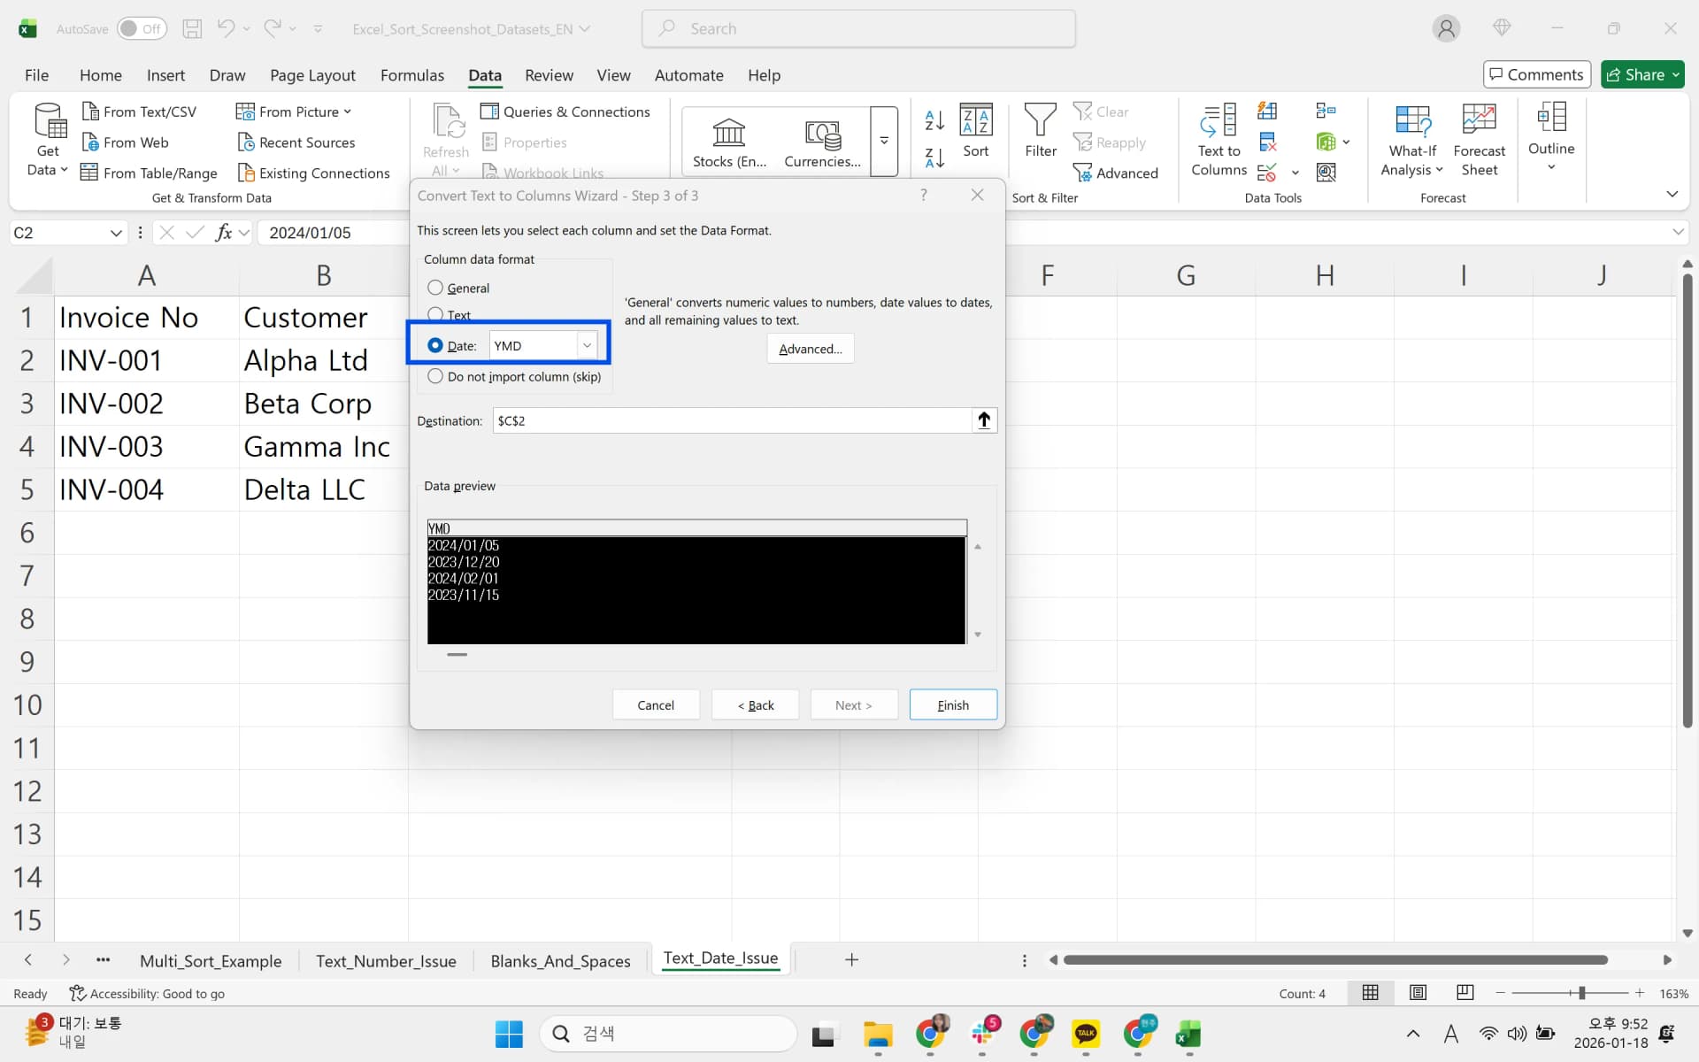
Task: Select the Text column data format radio
Action: point(435,314)
